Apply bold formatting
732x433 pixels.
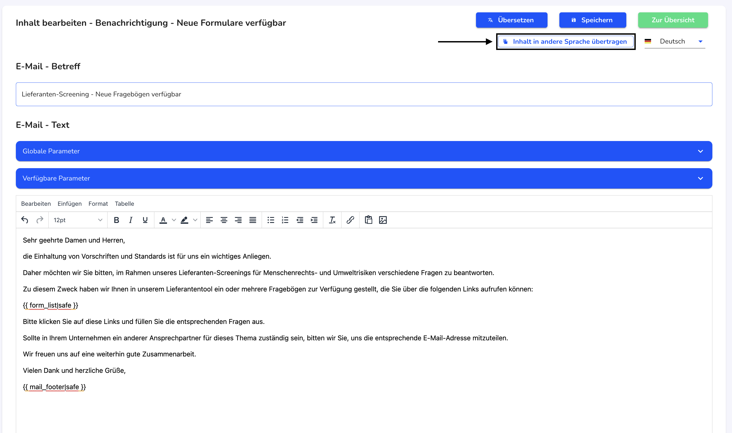click(x=116, y=220)
